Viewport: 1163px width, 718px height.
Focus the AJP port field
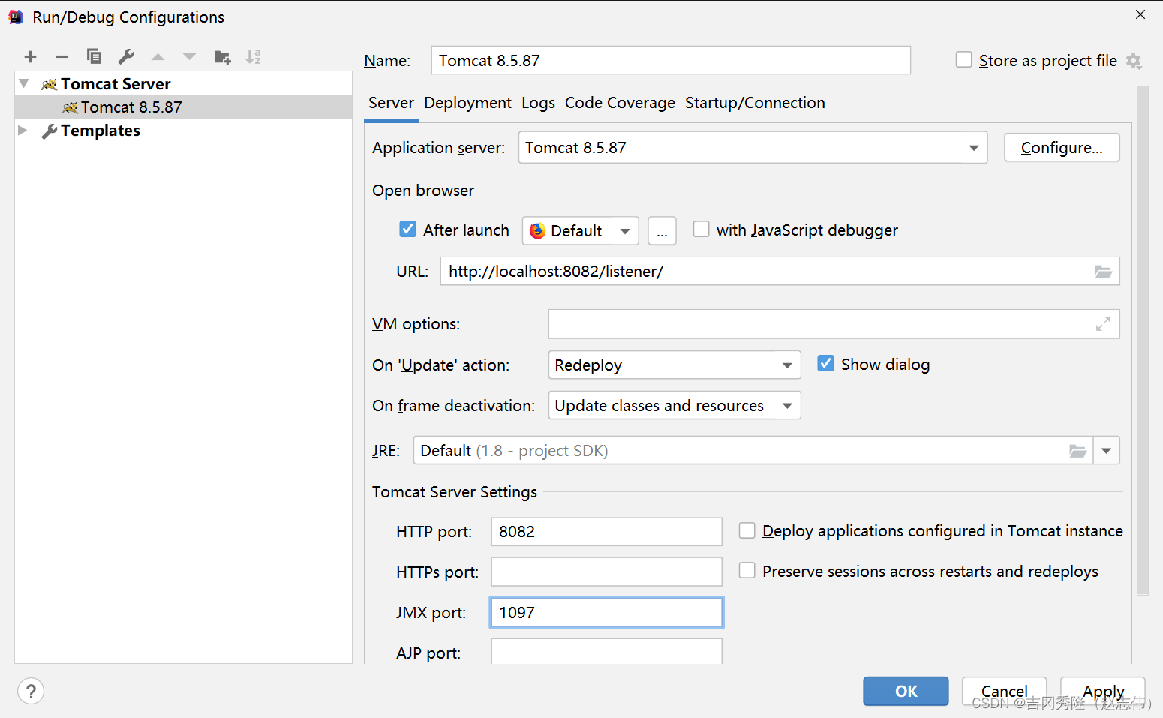606,651
